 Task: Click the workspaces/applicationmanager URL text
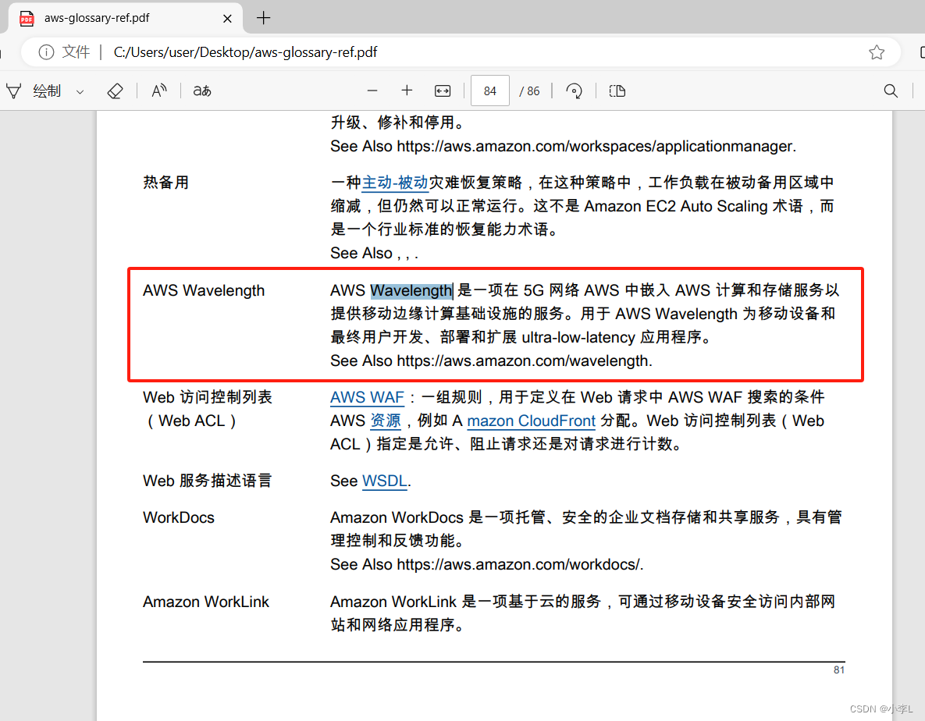596,146
